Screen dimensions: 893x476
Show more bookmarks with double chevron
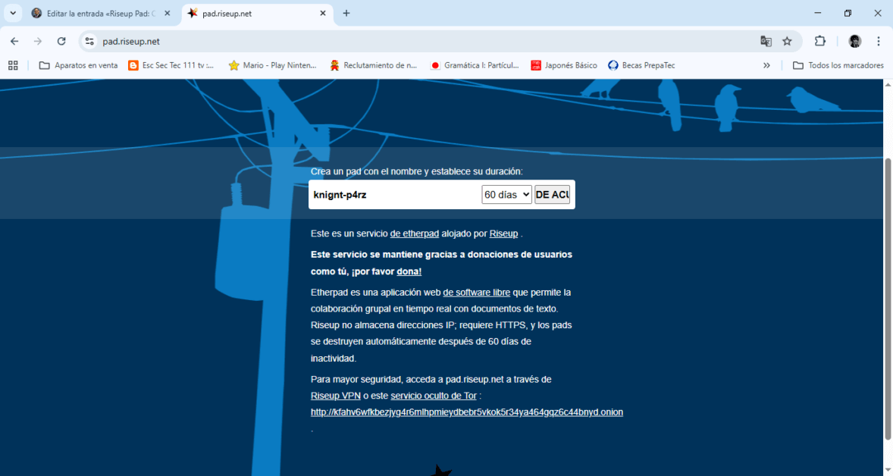766,65
